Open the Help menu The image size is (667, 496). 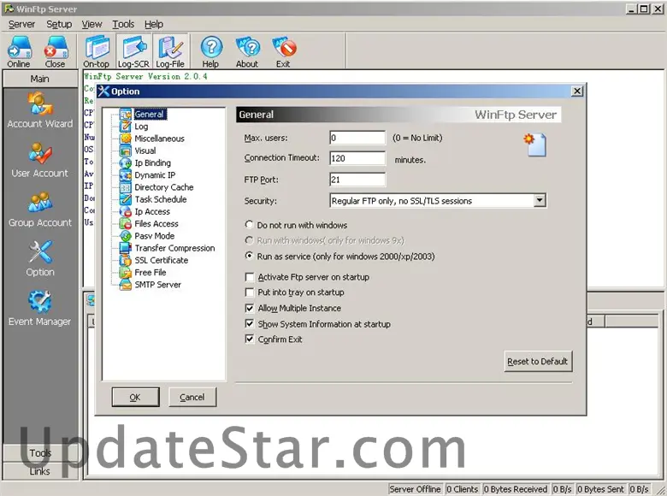(154, 24)
